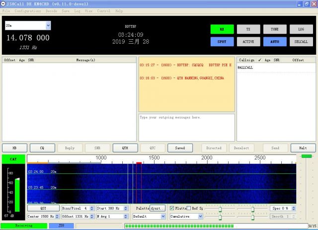Expand the 20m band dropdown
318x230 pixels.
coord(48,25)
